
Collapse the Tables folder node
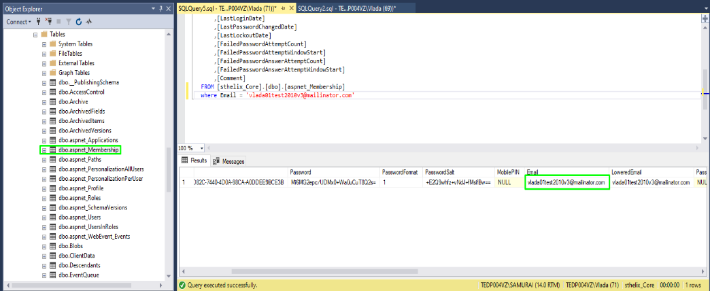coord(35,35)
